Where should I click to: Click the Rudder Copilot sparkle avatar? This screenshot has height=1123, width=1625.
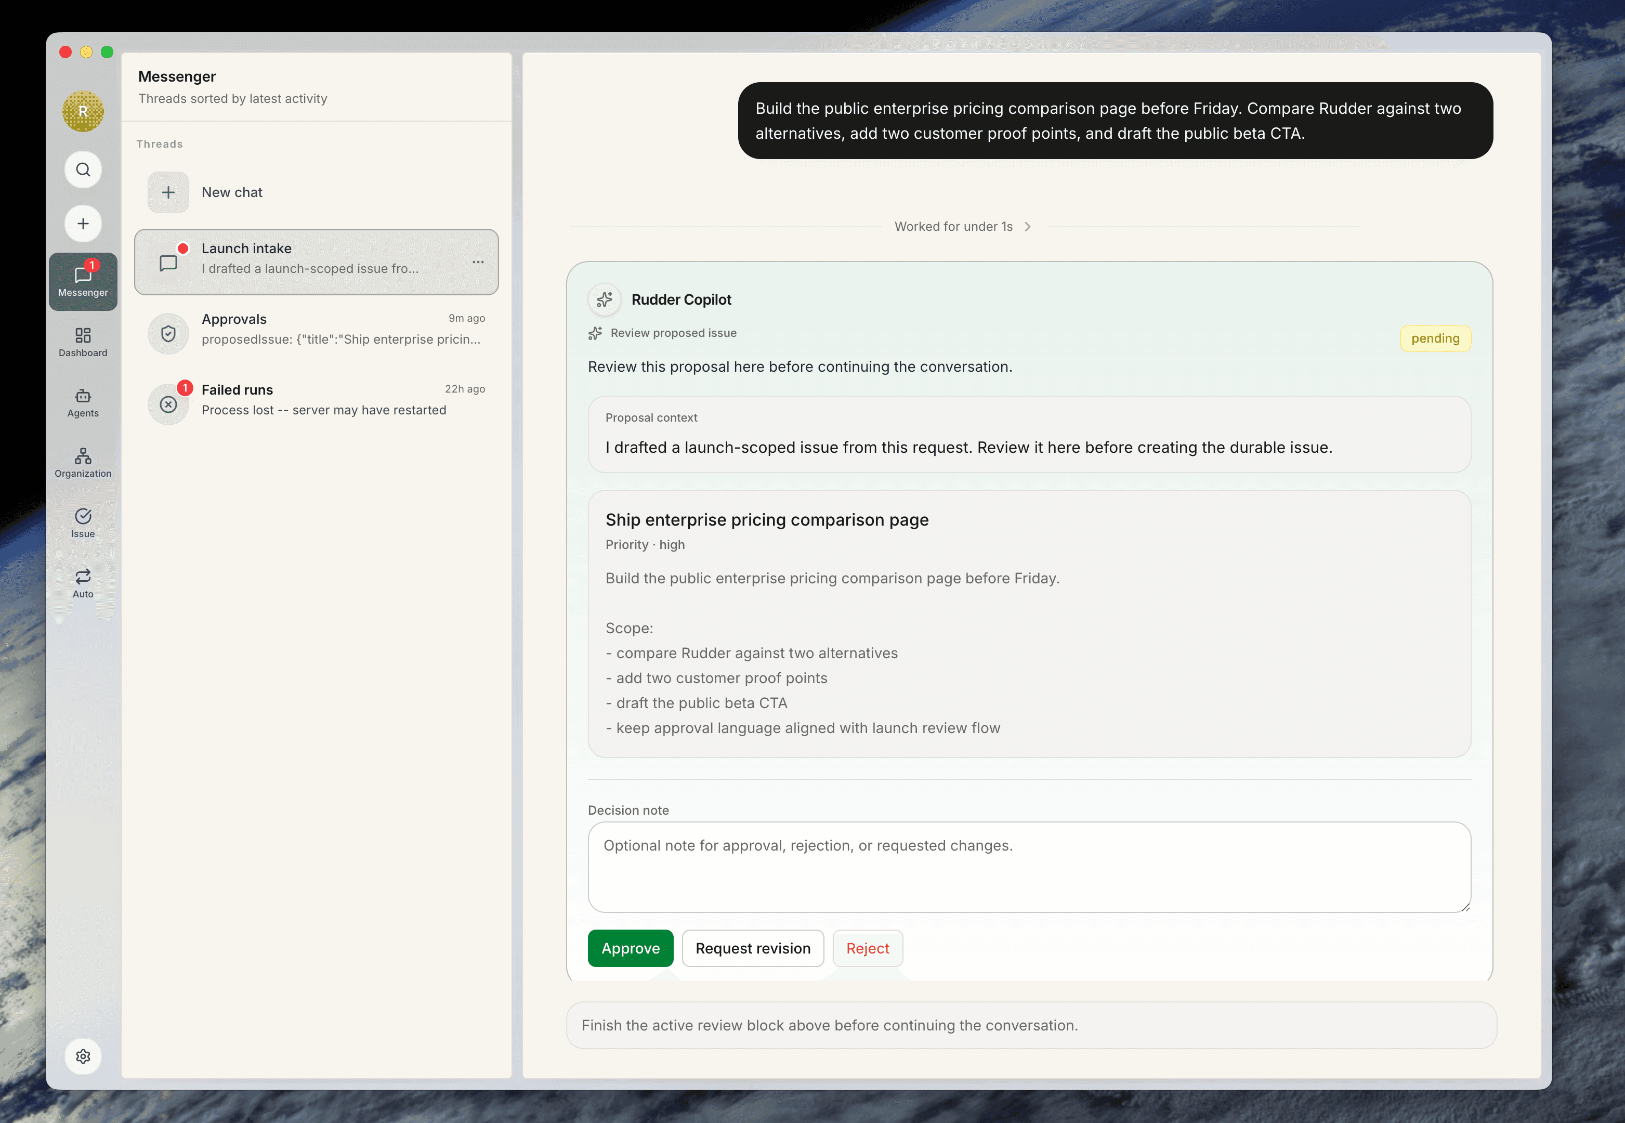coord(604,300)
